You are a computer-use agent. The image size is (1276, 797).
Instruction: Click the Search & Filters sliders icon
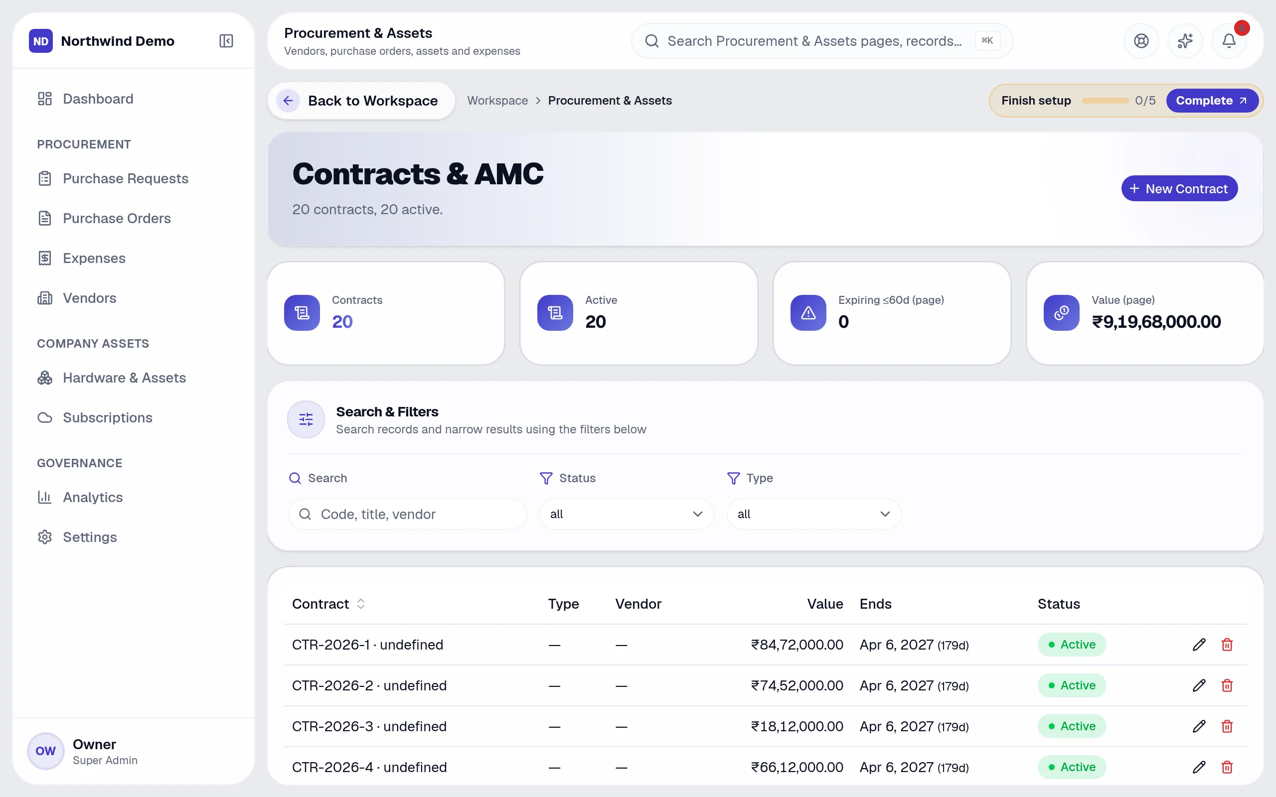pyautogui.click(x=306, y=419)
